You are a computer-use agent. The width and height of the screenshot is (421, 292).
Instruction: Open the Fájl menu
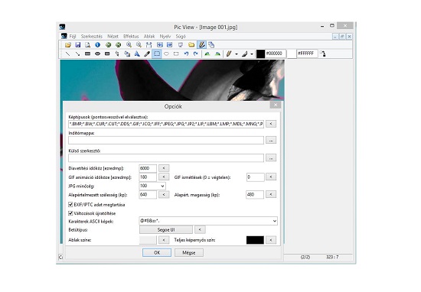(73, 36)
